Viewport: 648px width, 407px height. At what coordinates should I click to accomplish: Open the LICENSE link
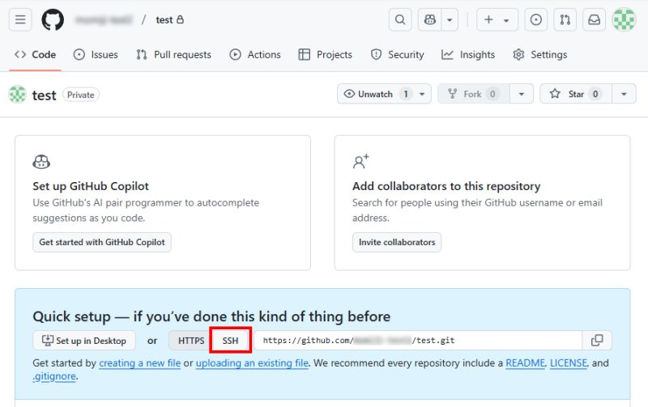569,363
